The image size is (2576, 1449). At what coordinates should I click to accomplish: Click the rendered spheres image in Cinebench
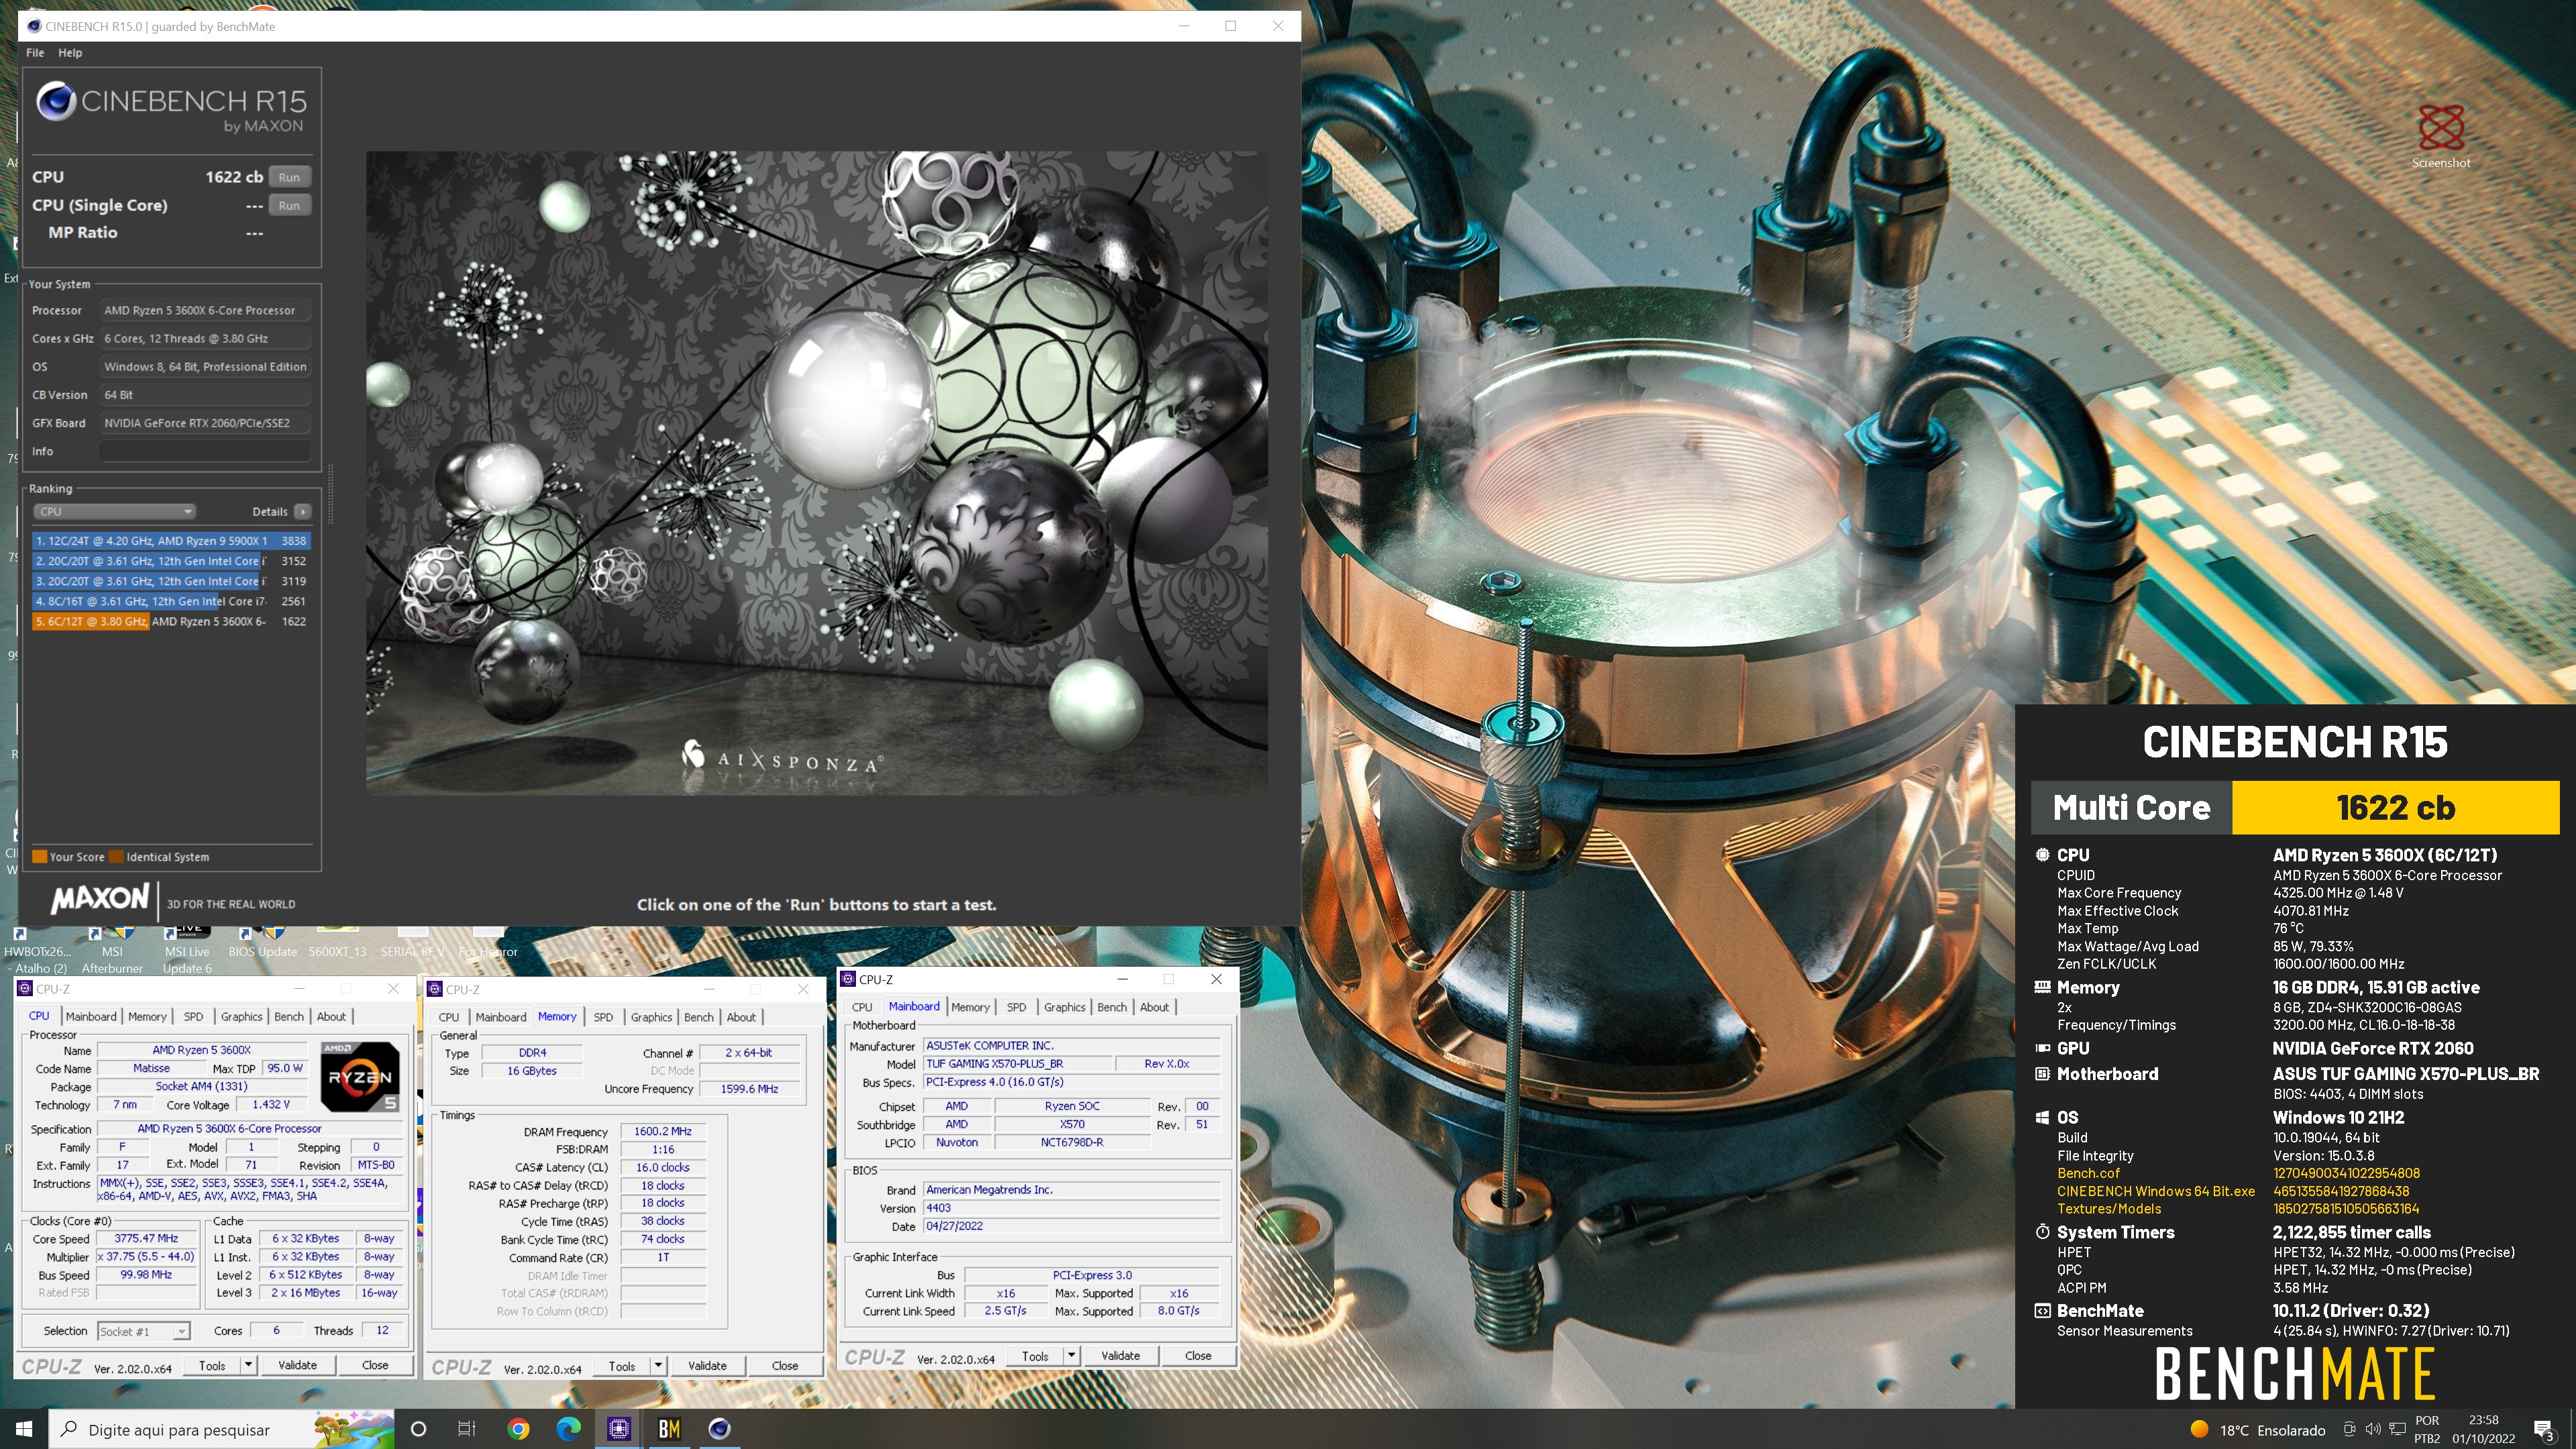click(x=817, y=473)
